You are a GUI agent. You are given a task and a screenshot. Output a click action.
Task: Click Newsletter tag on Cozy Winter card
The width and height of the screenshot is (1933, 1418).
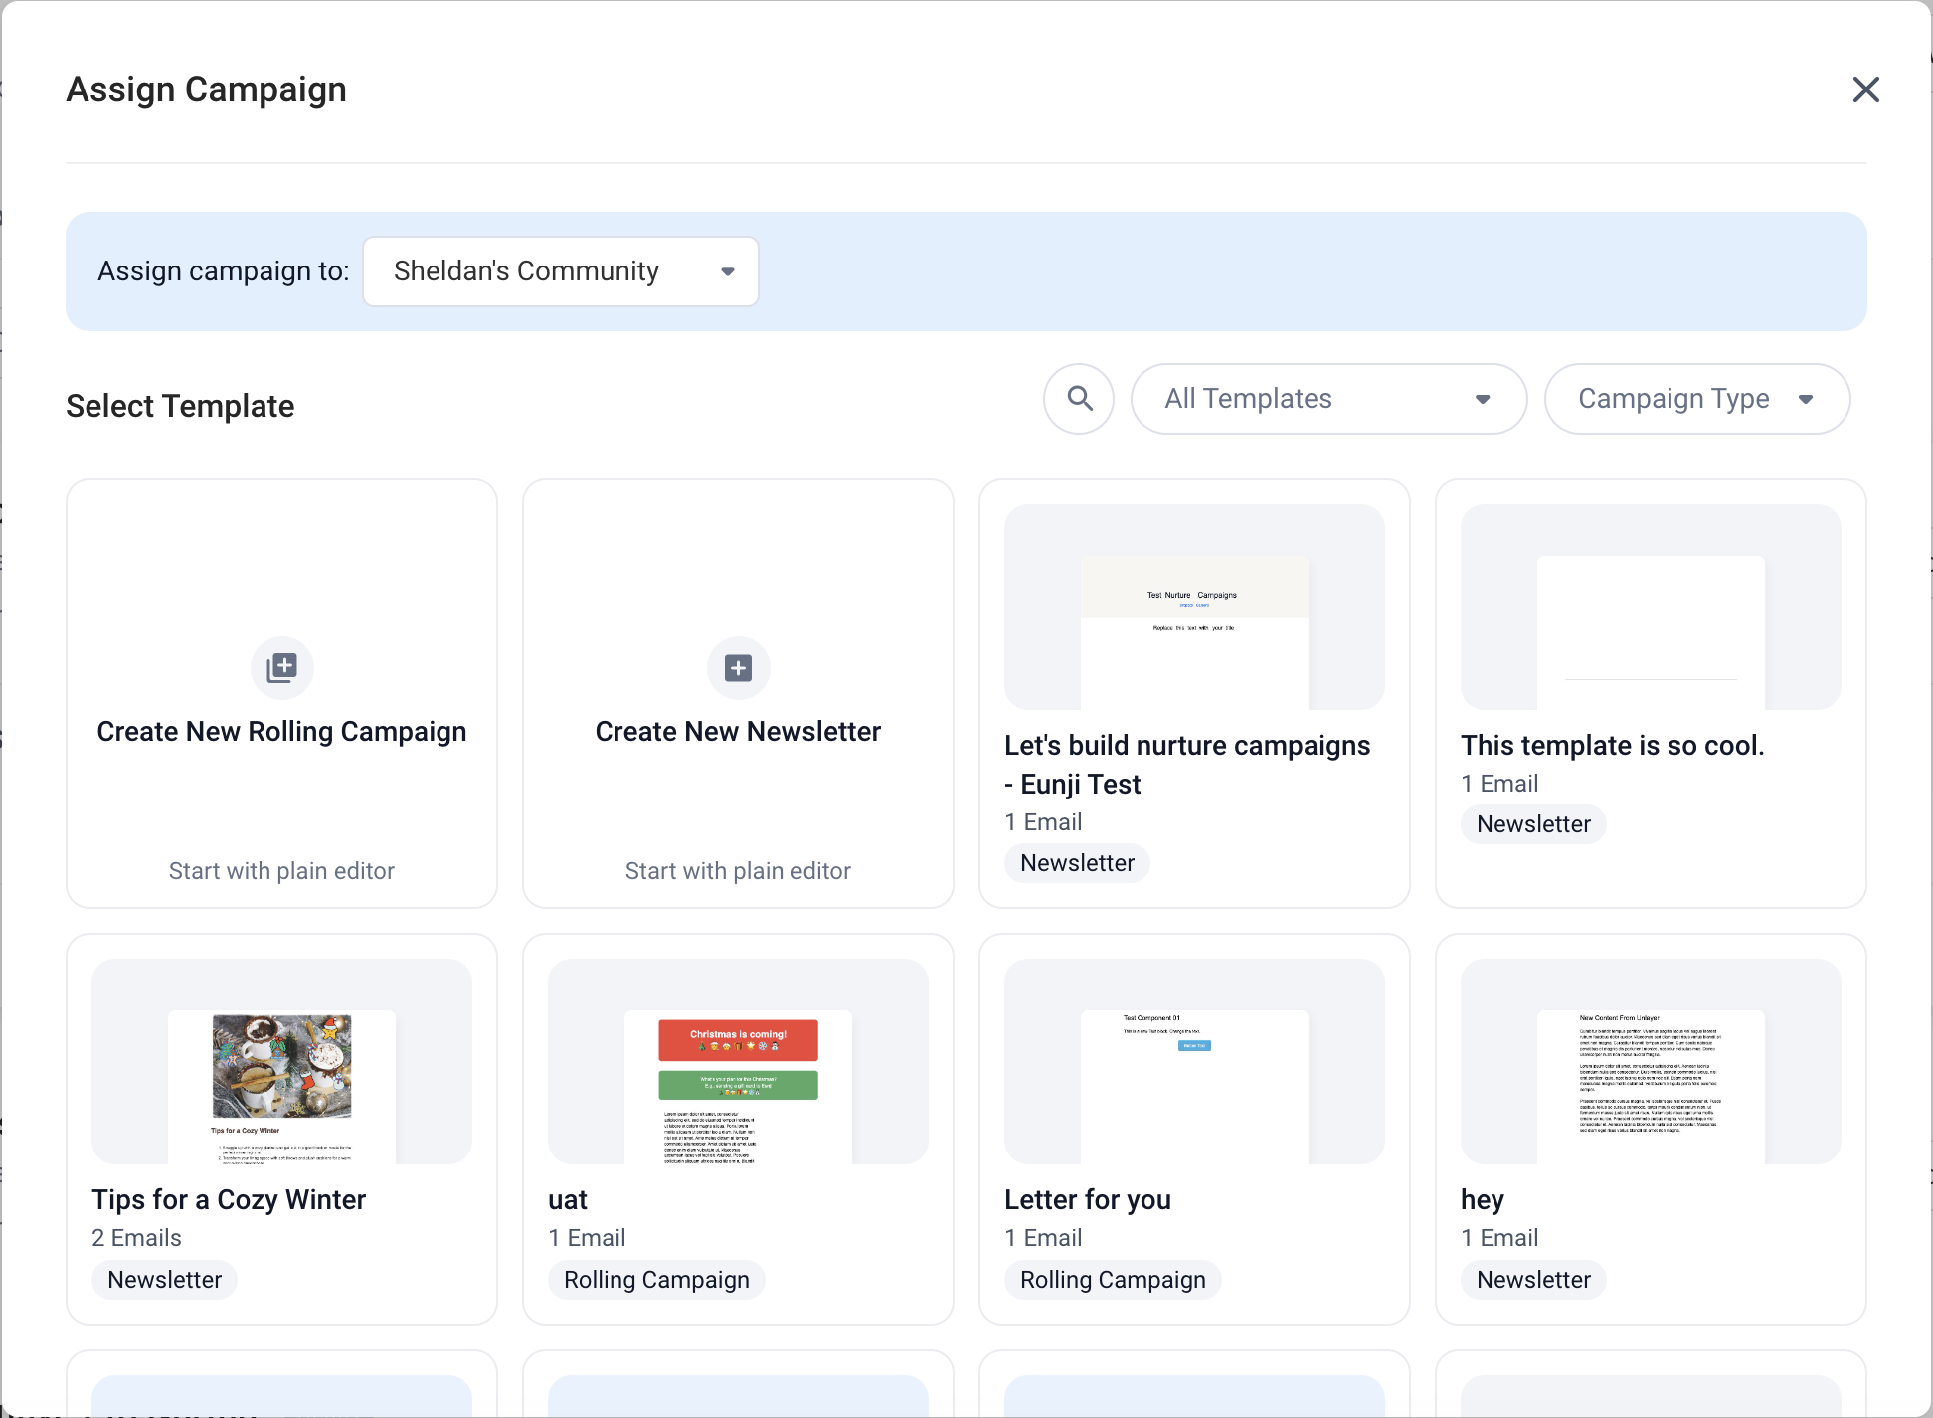[164, 1280]
